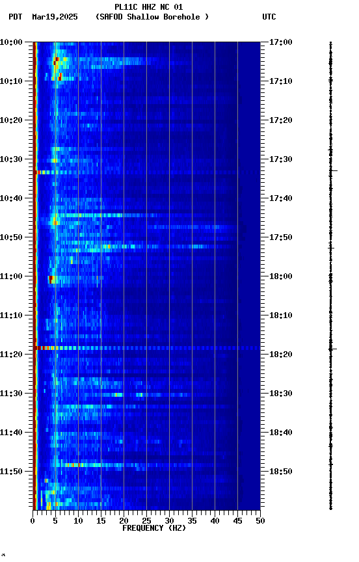
Task: Click the seismogram spike beside 18:19 UTC
Action: tap(332, 349)
